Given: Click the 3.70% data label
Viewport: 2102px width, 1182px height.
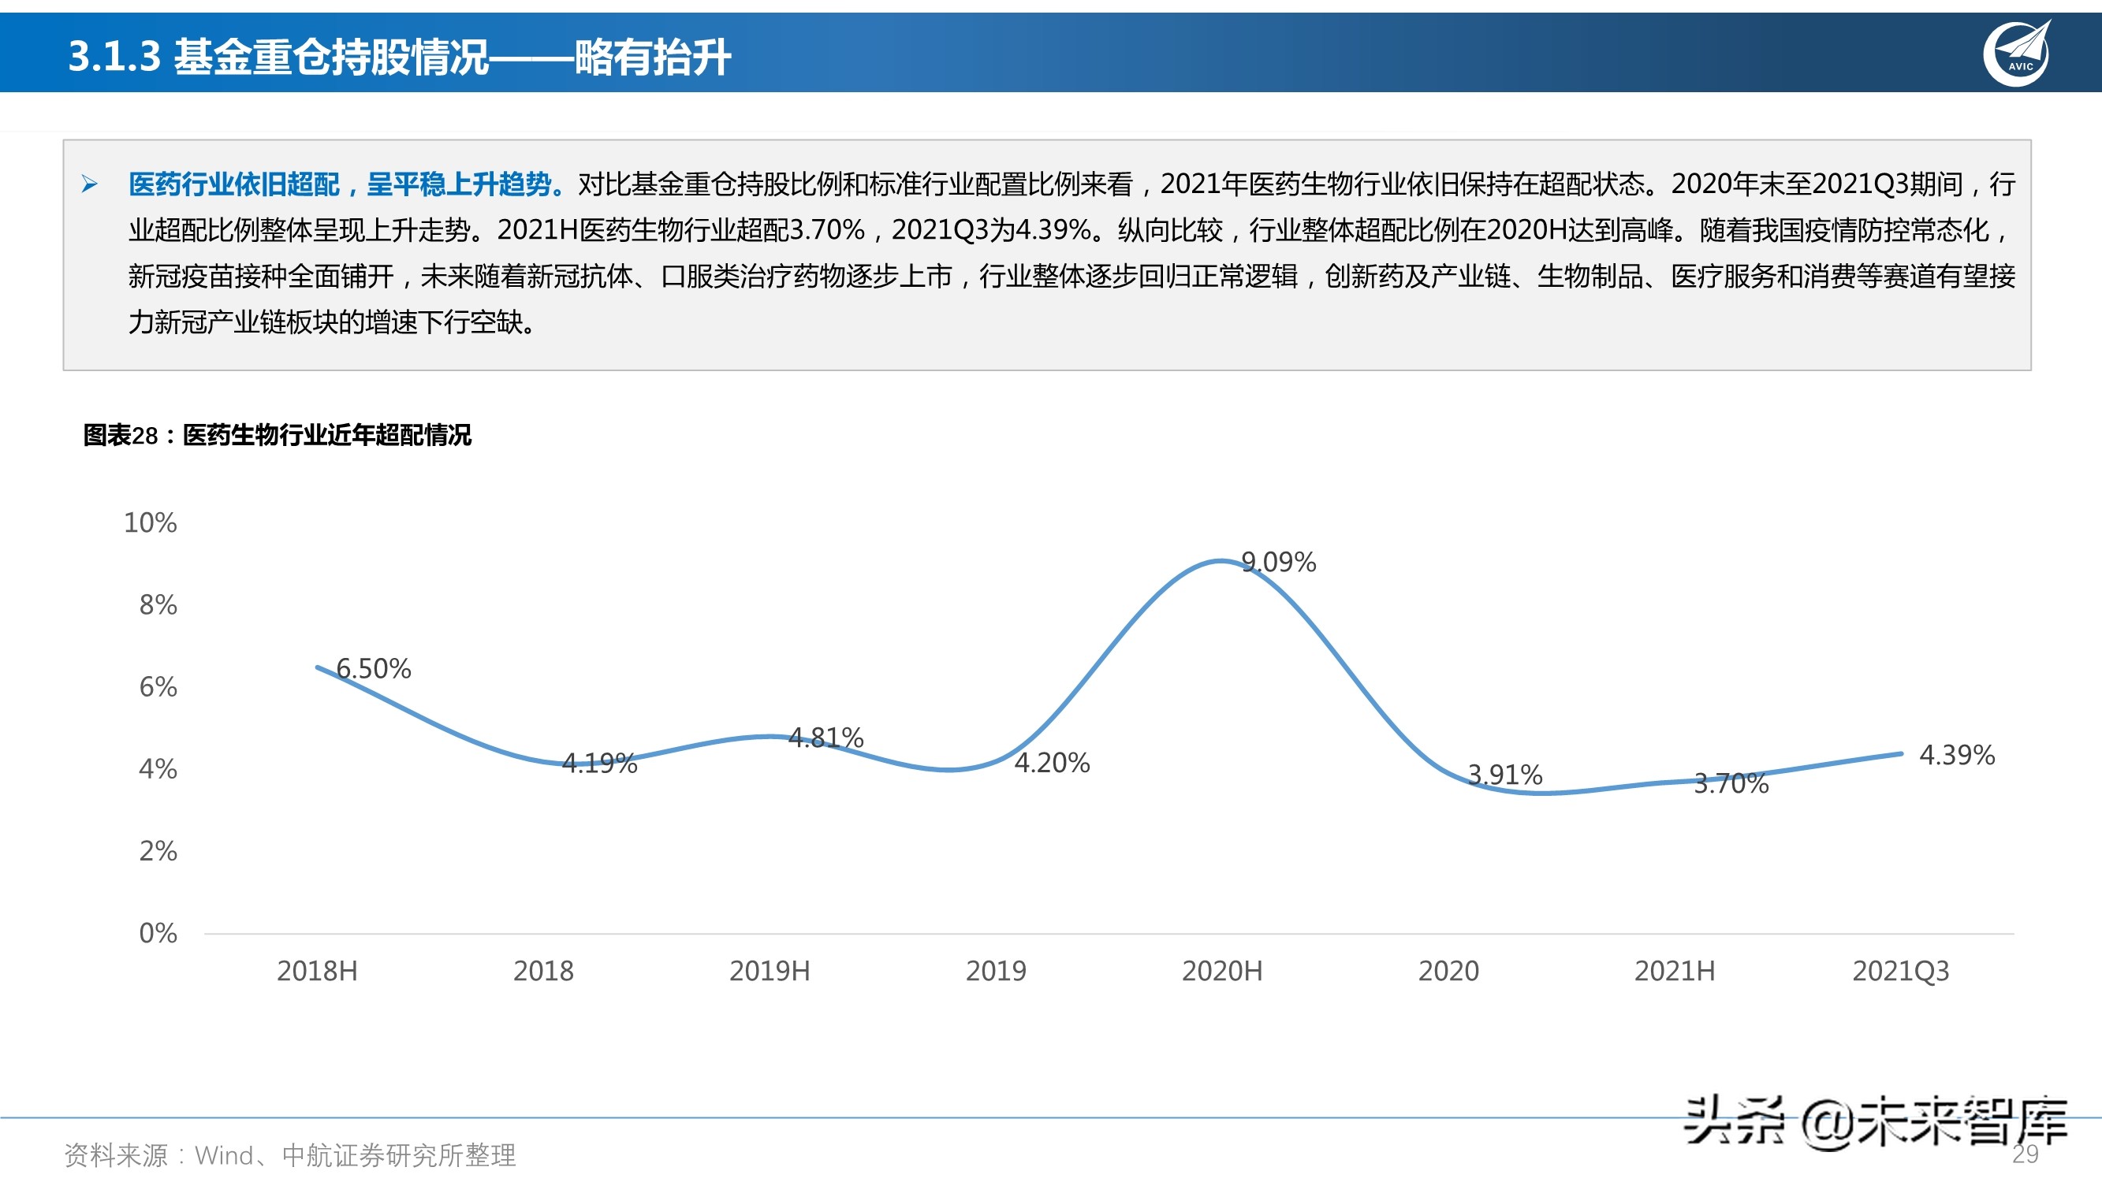Looking at the screenshot, I should (x=1731, y=784).
